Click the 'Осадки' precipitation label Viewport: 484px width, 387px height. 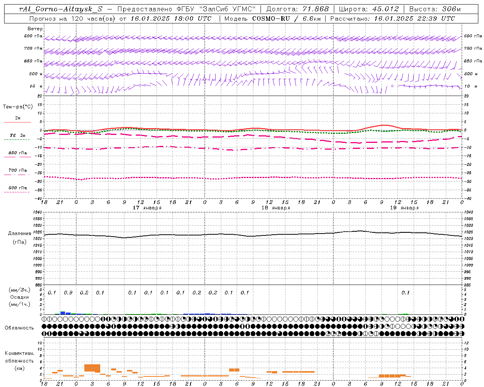click(20, 297)
